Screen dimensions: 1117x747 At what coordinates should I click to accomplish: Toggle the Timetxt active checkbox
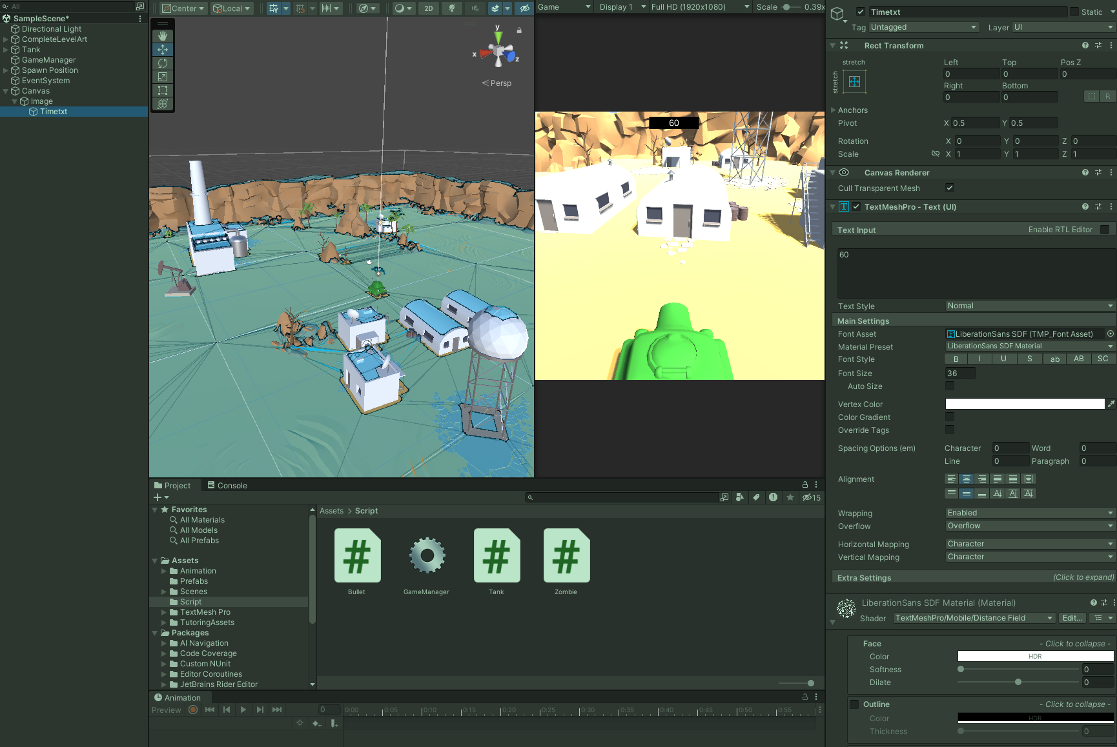point(861,12)
